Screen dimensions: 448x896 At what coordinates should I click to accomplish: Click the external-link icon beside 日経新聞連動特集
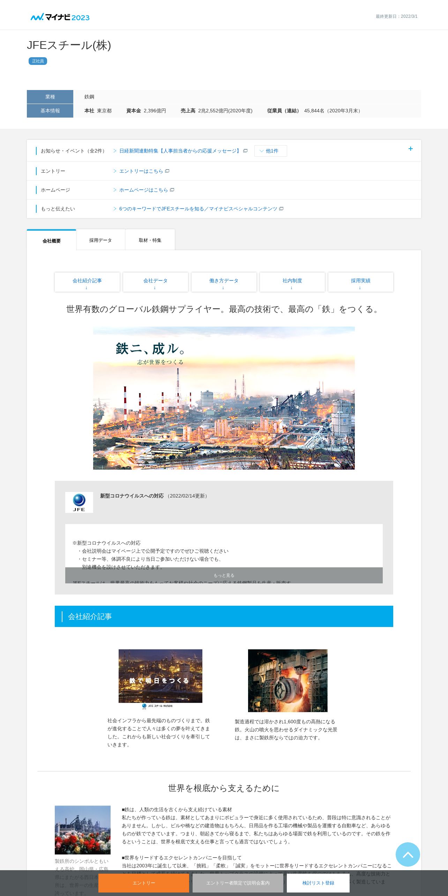pyautogui.click(x=245, y=151)
